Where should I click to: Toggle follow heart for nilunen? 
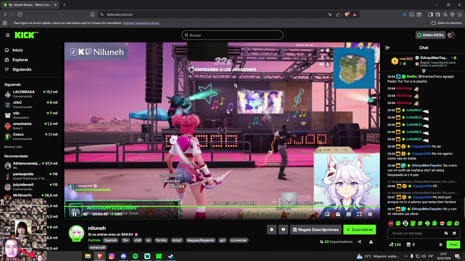coord(283,229)
